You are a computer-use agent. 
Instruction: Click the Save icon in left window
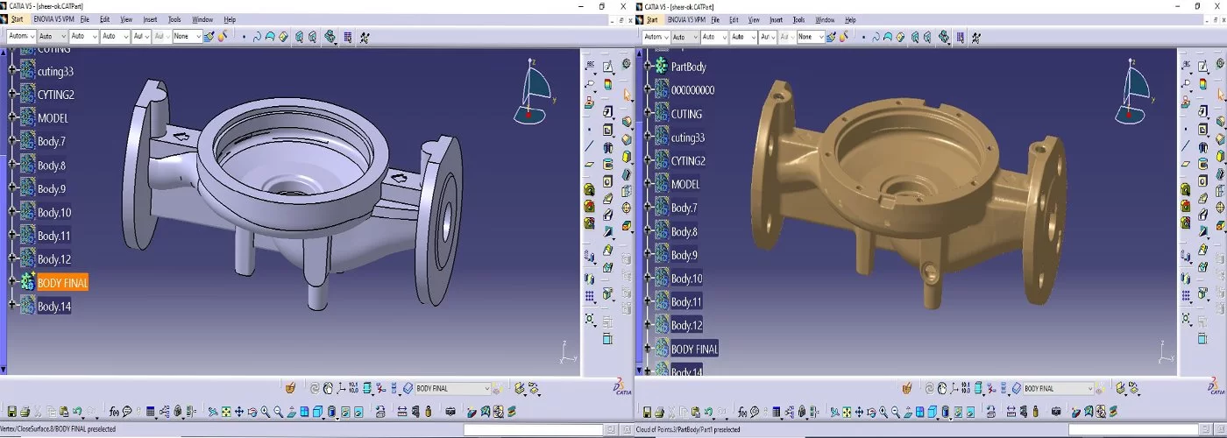click(x=11, y=412)
